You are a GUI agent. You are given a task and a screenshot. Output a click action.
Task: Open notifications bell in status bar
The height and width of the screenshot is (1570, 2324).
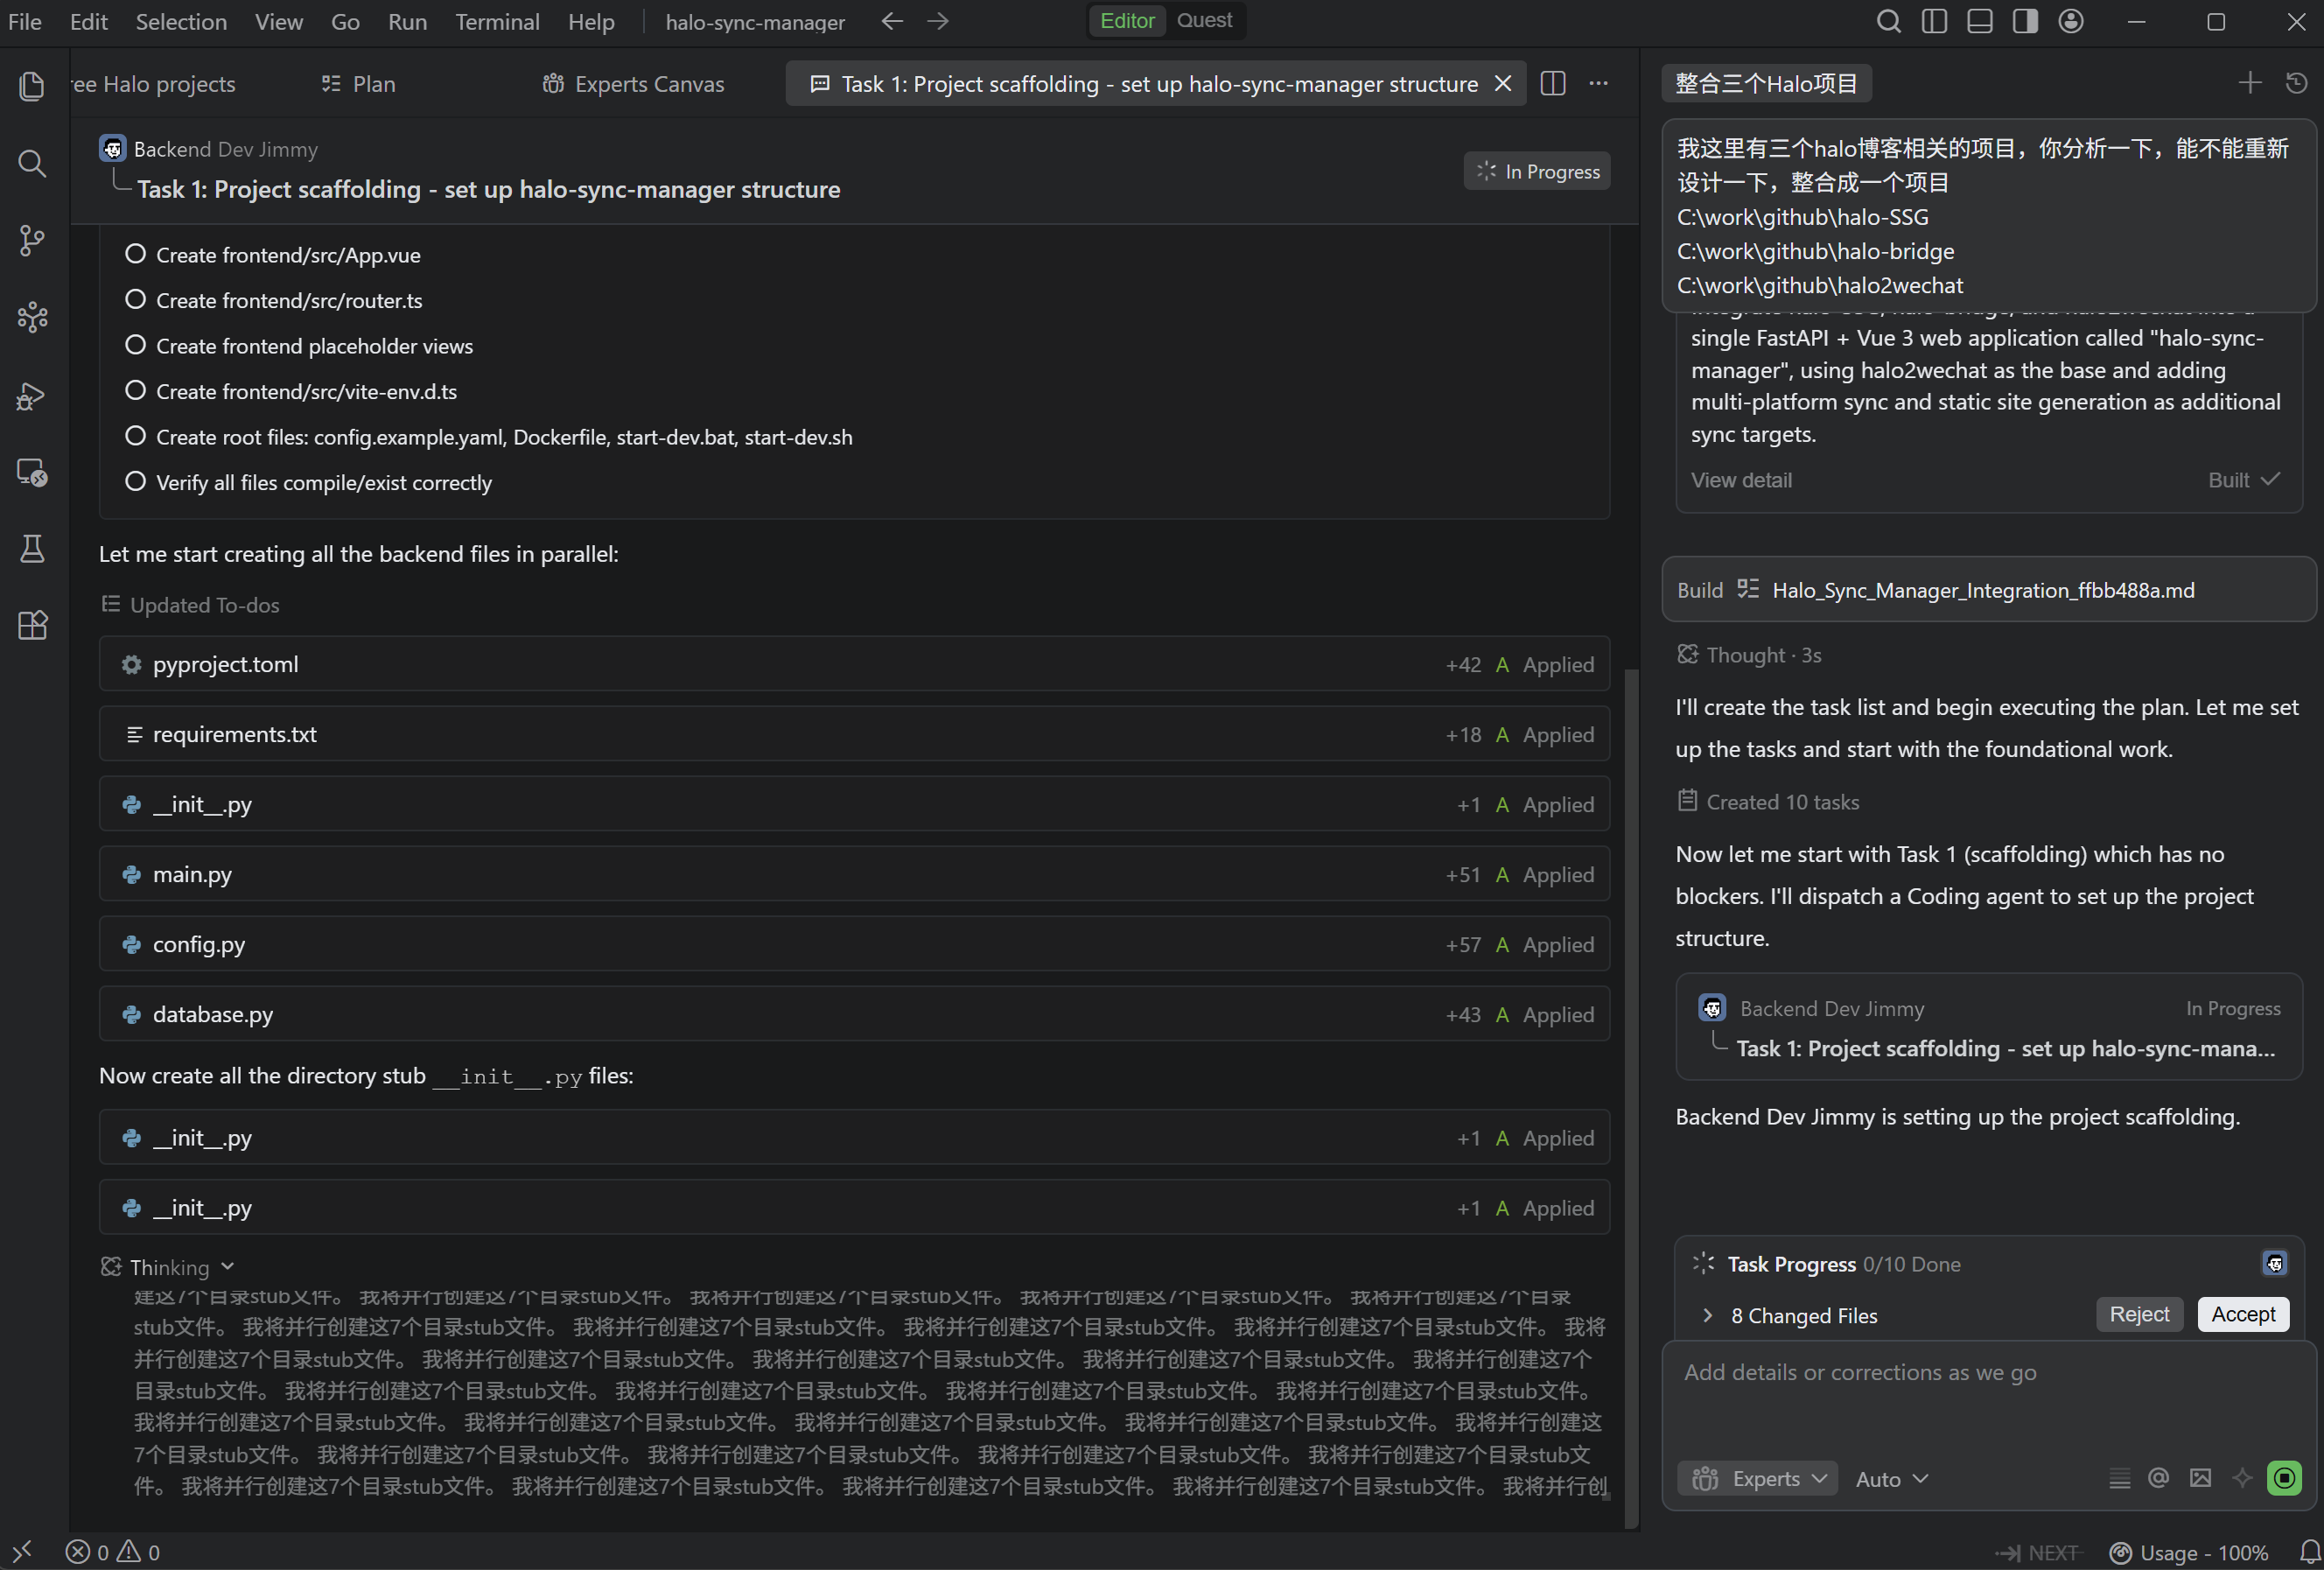point(2309,1552)
